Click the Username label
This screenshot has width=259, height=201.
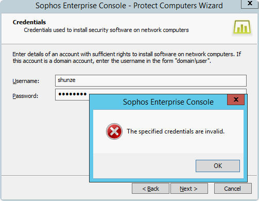pyautogui.click(x=26, y=81)
